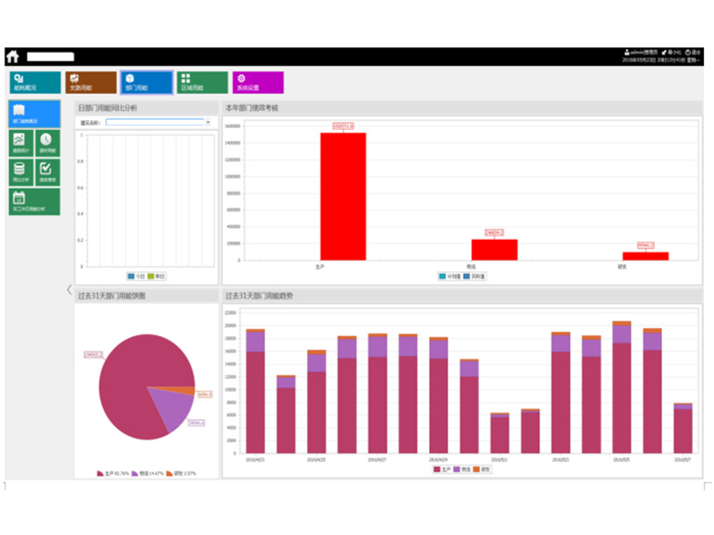This screenshot has width=714, height=535.
Task: Focus the building name input field
Action: pos(154,122)
